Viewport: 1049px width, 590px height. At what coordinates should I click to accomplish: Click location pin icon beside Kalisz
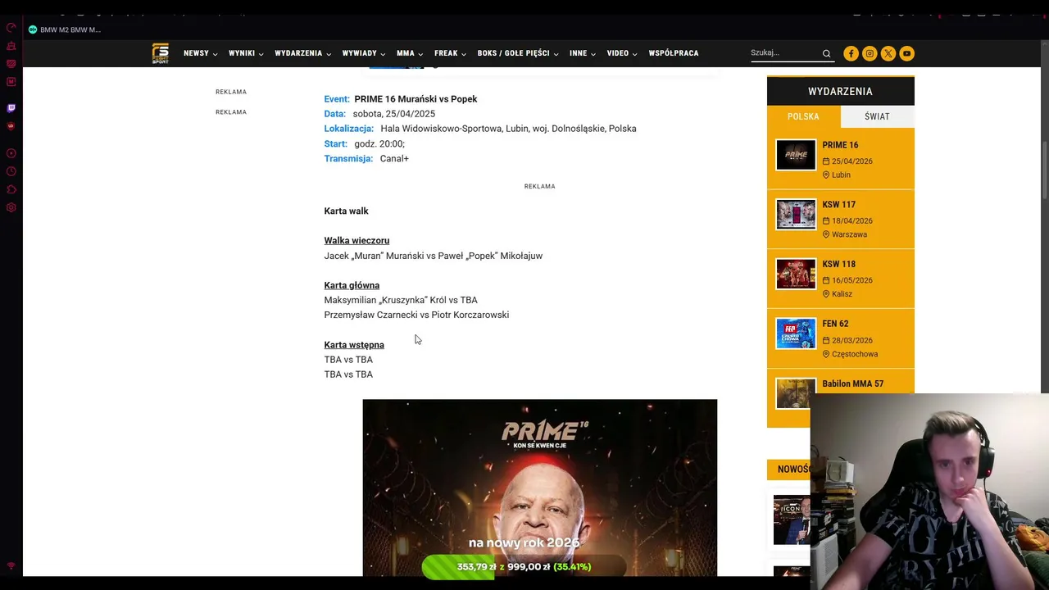tap(826, 293)
